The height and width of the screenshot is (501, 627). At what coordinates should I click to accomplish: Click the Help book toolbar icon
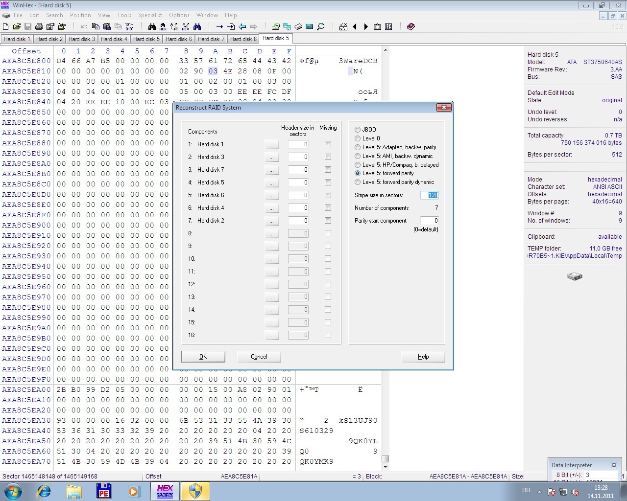pos(411,26)
